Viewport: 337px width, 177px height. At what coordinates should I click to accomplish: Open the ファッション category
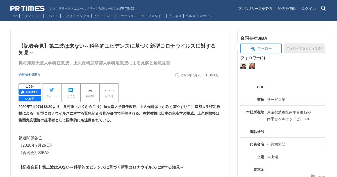coord(127,16)
